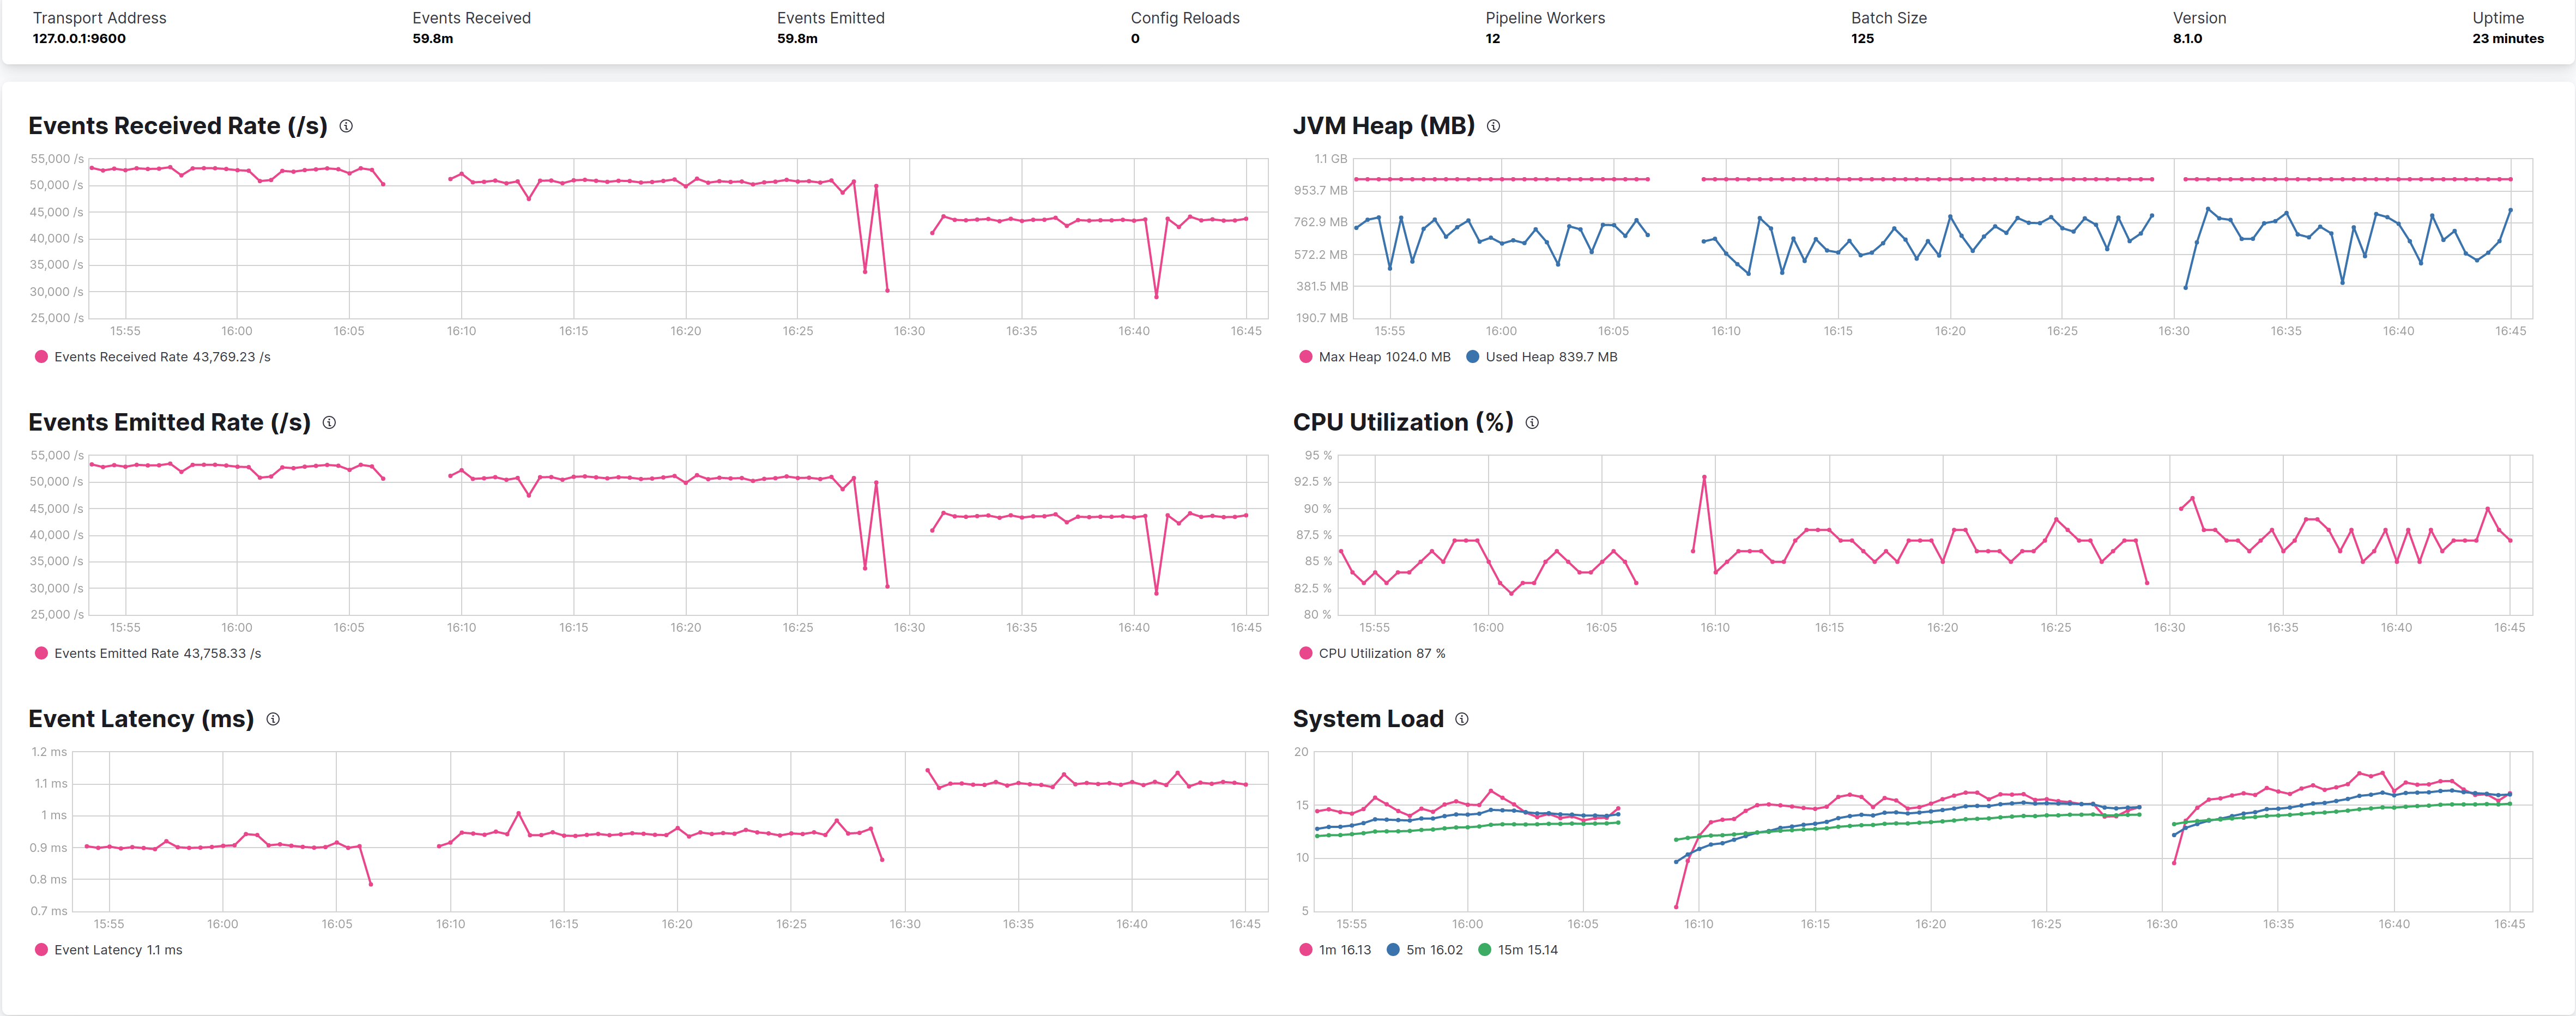Click pink Events Emitted Rate legend dot
The width and height of the screenshot is (2576, 1016).
[41, 654]
